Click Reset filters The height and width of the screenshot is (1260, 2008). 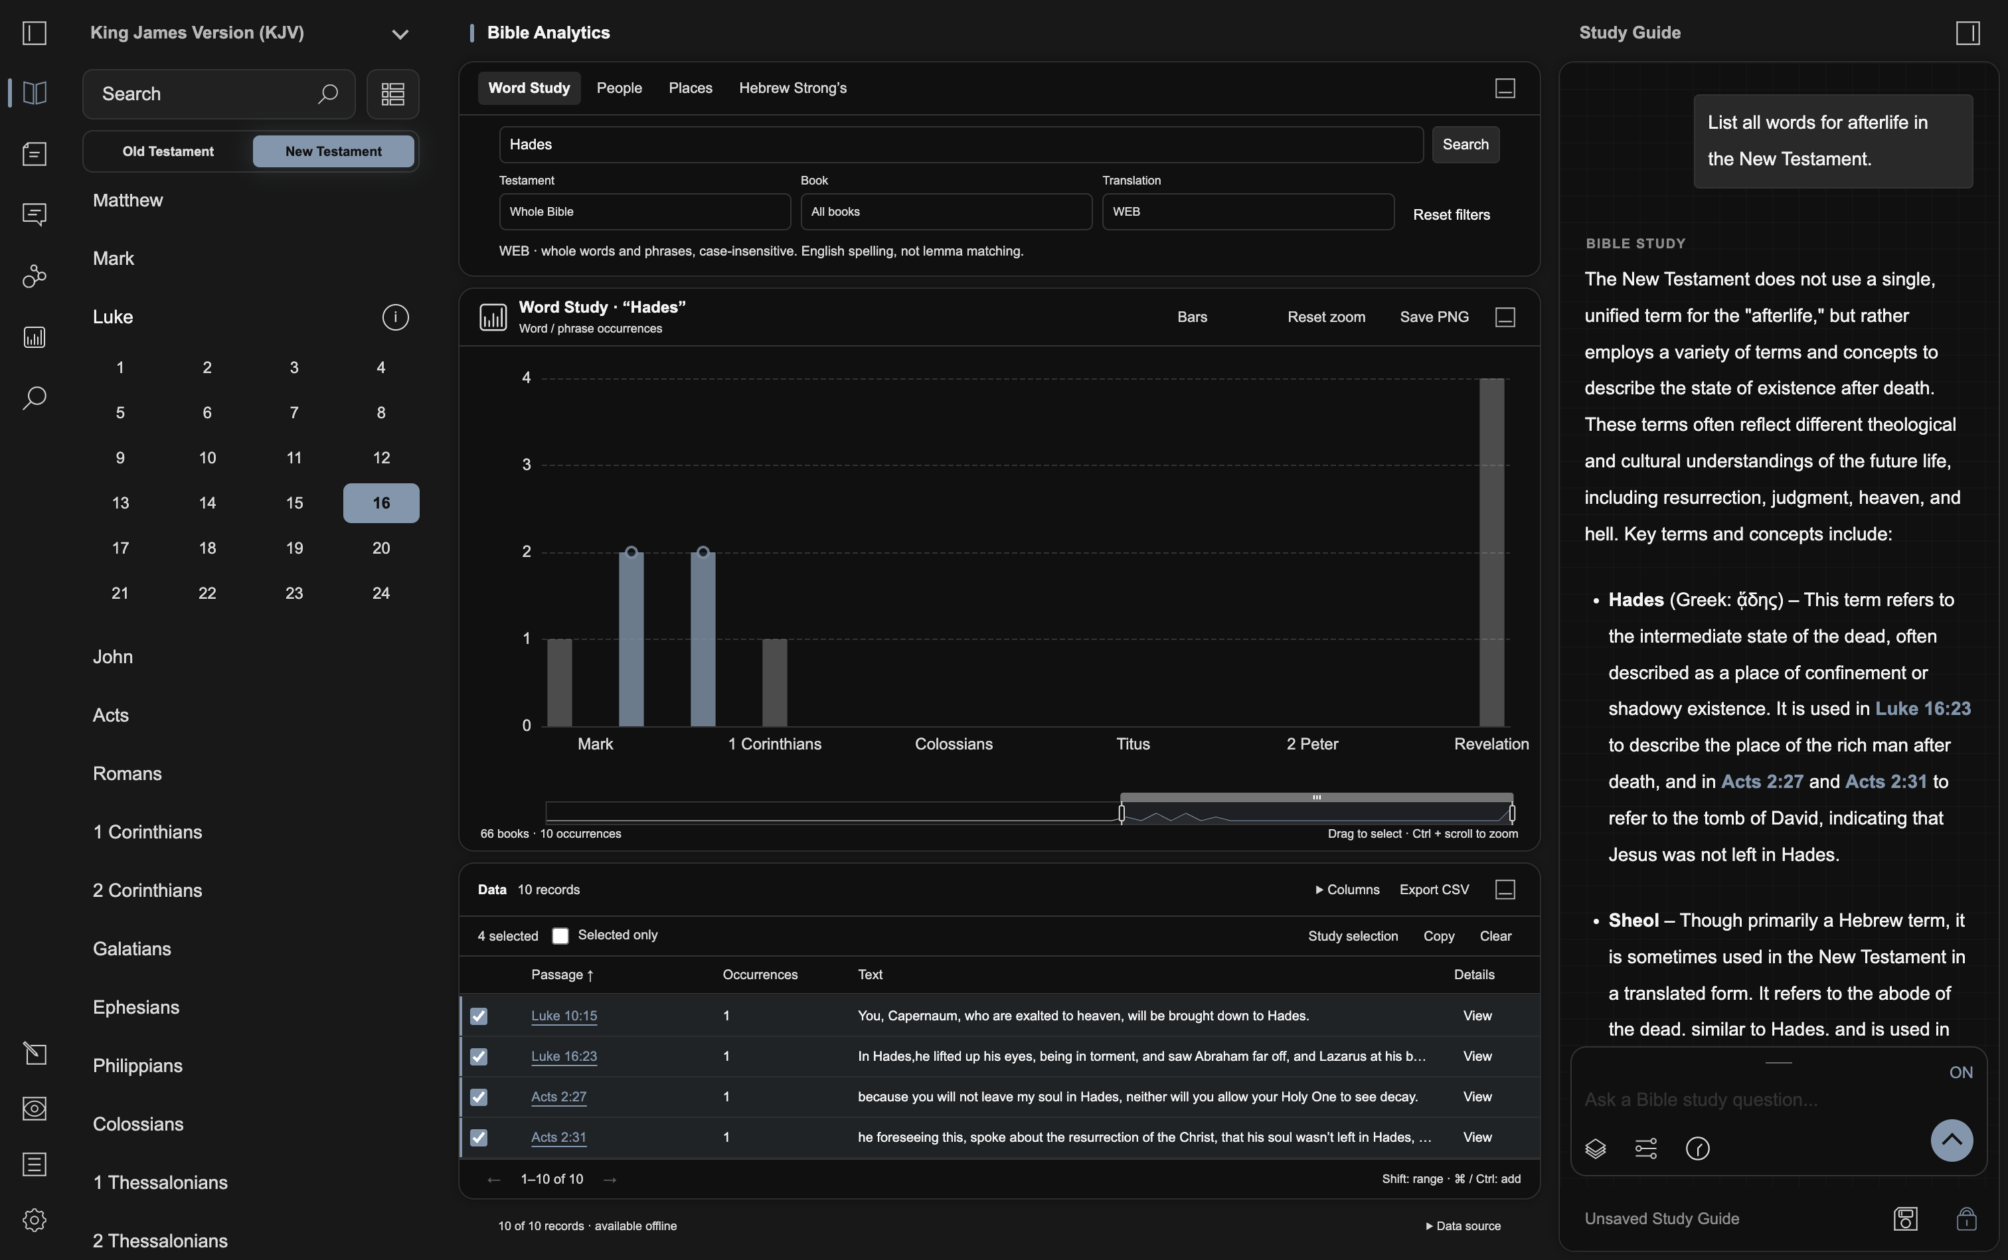coord(1451,214)
